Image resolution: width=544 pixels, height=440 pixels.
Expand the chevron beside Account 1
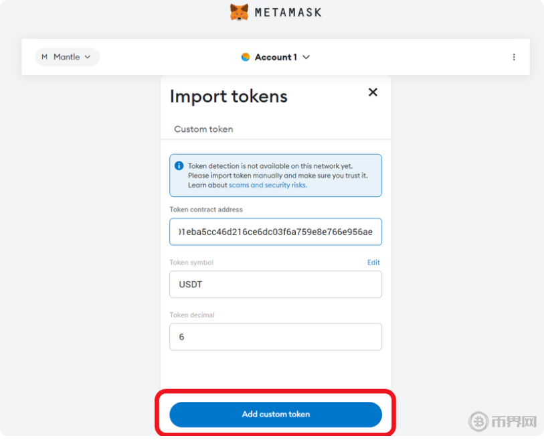(306, 58)
